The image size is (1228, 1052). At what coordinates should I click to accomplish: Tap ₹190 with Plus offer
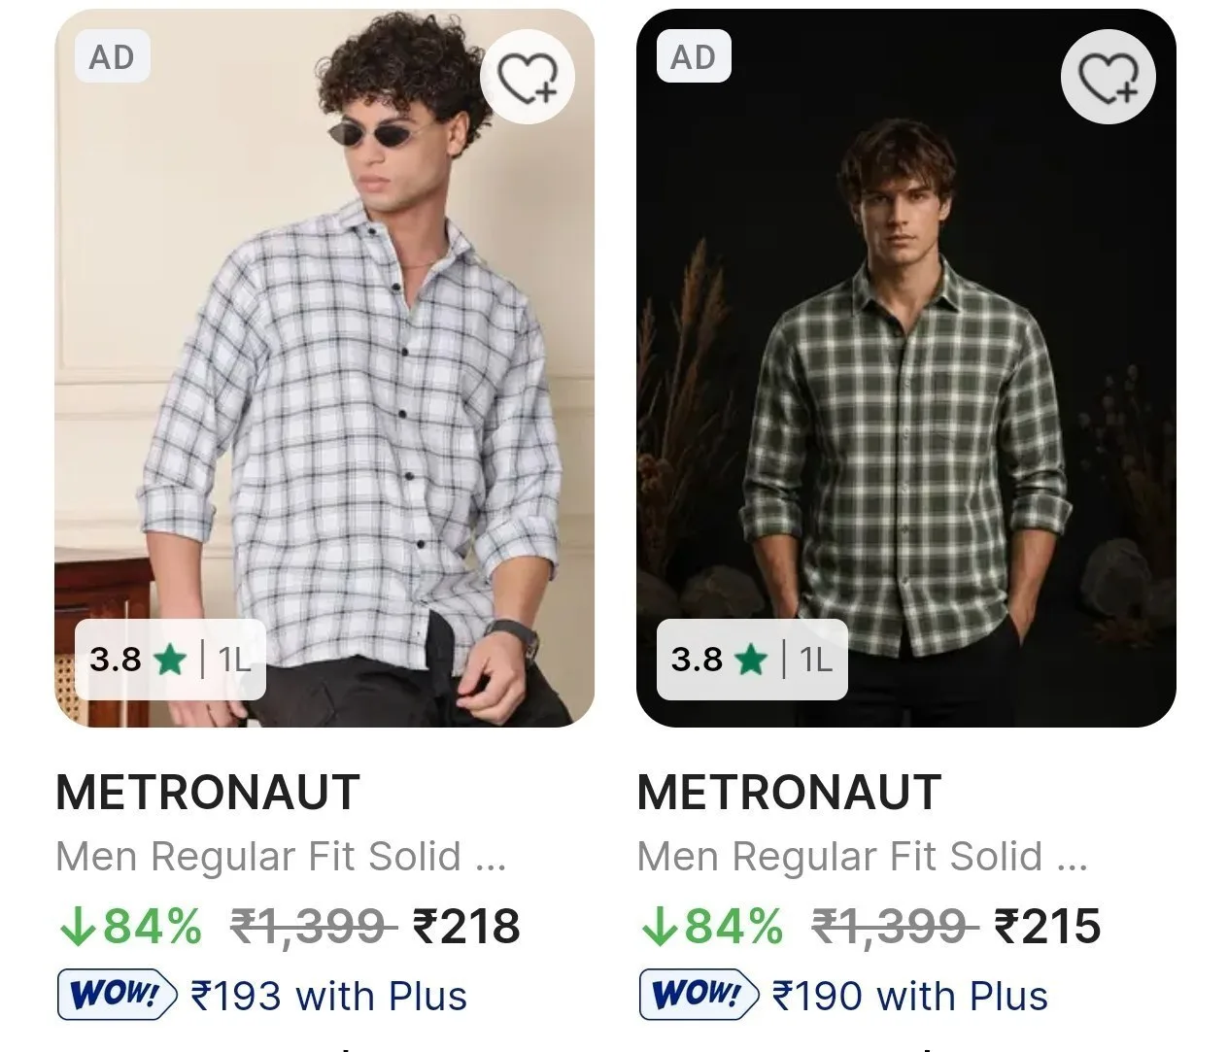[910, 997]
